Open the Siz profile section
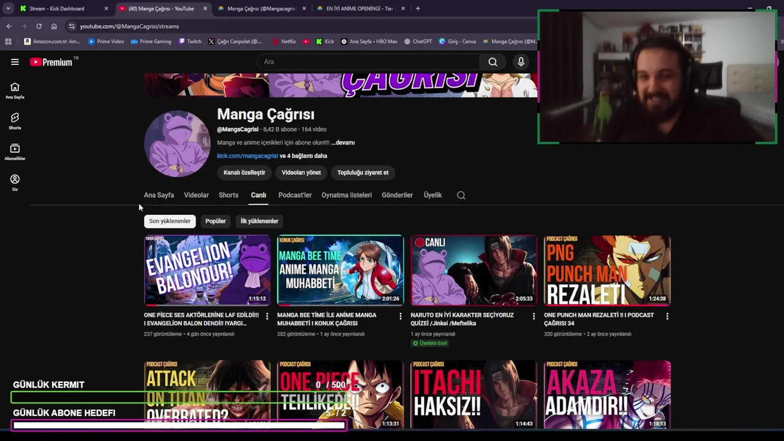The height and width of the screenshot is (441, 784). coord(15,183)
